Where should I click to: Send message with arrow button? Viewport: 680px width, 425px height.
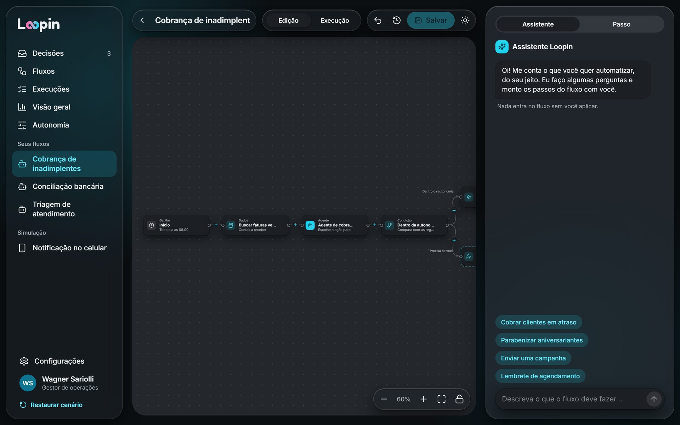(x=654, y=399)
